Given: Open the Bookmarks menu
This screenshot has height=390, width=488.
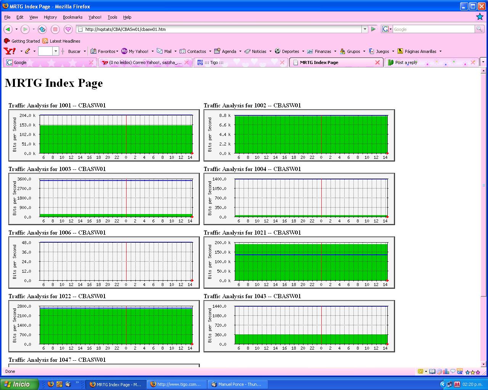Looking at the screenshot, I should point(72,17).
